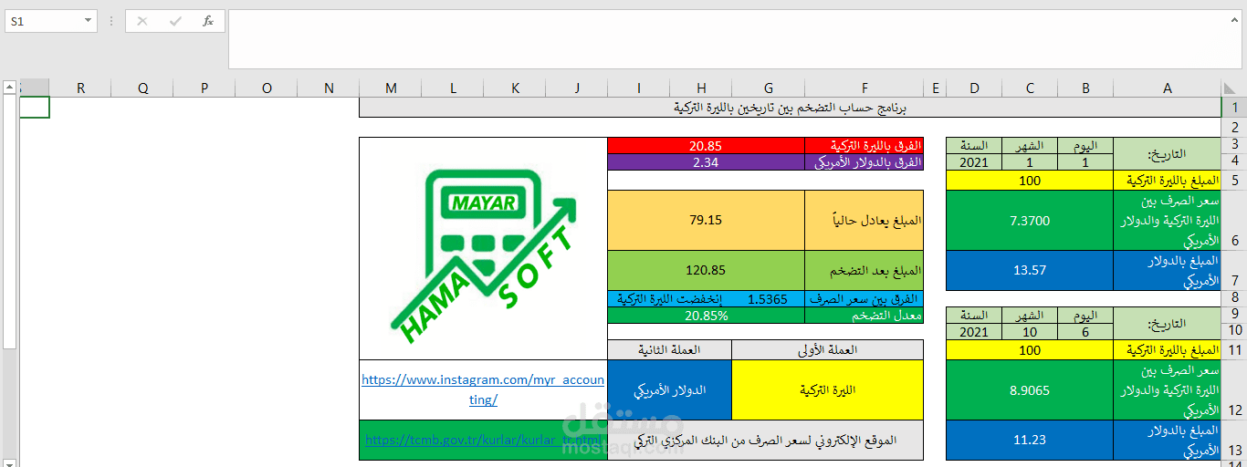Select column A header

tap(1168, 88)
